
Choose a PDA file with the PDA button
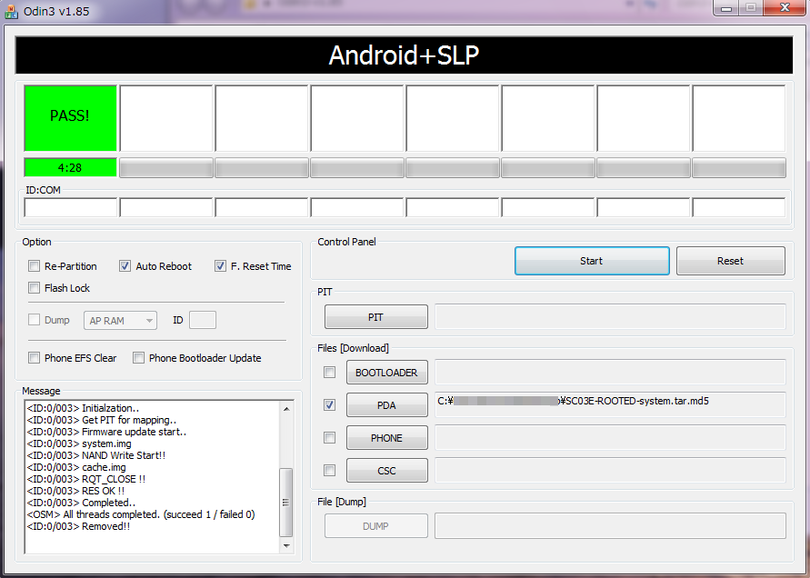(387, 405)
